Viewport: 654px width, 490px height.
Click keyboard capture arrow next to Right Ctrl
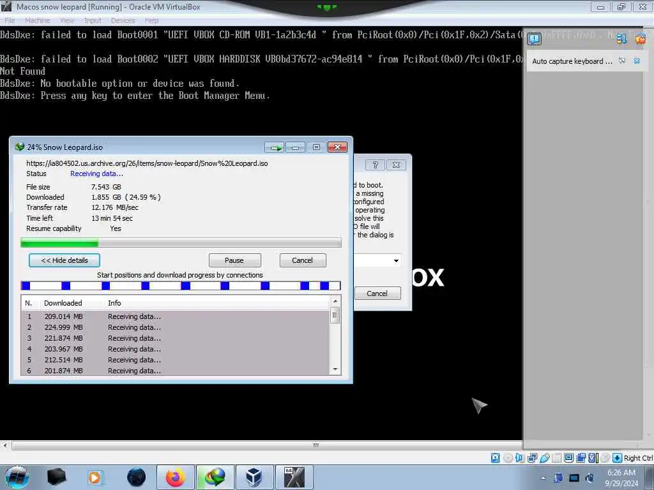click(618, 458)
